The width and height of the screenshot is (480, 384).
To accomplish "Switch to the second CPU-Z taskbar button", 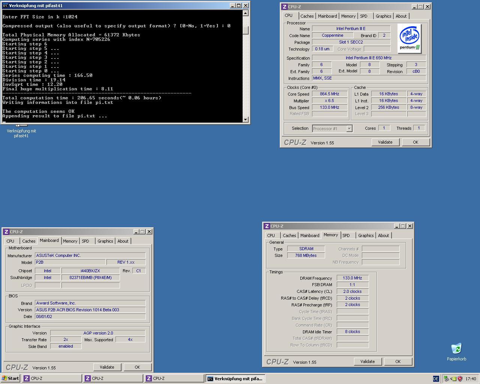I will (113, 378).
